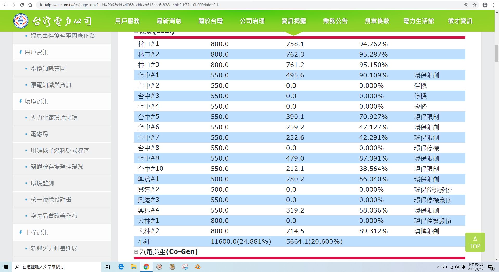Open the 關於台電 menu
The height and width of the screenshot is (272, 499).
210,21
